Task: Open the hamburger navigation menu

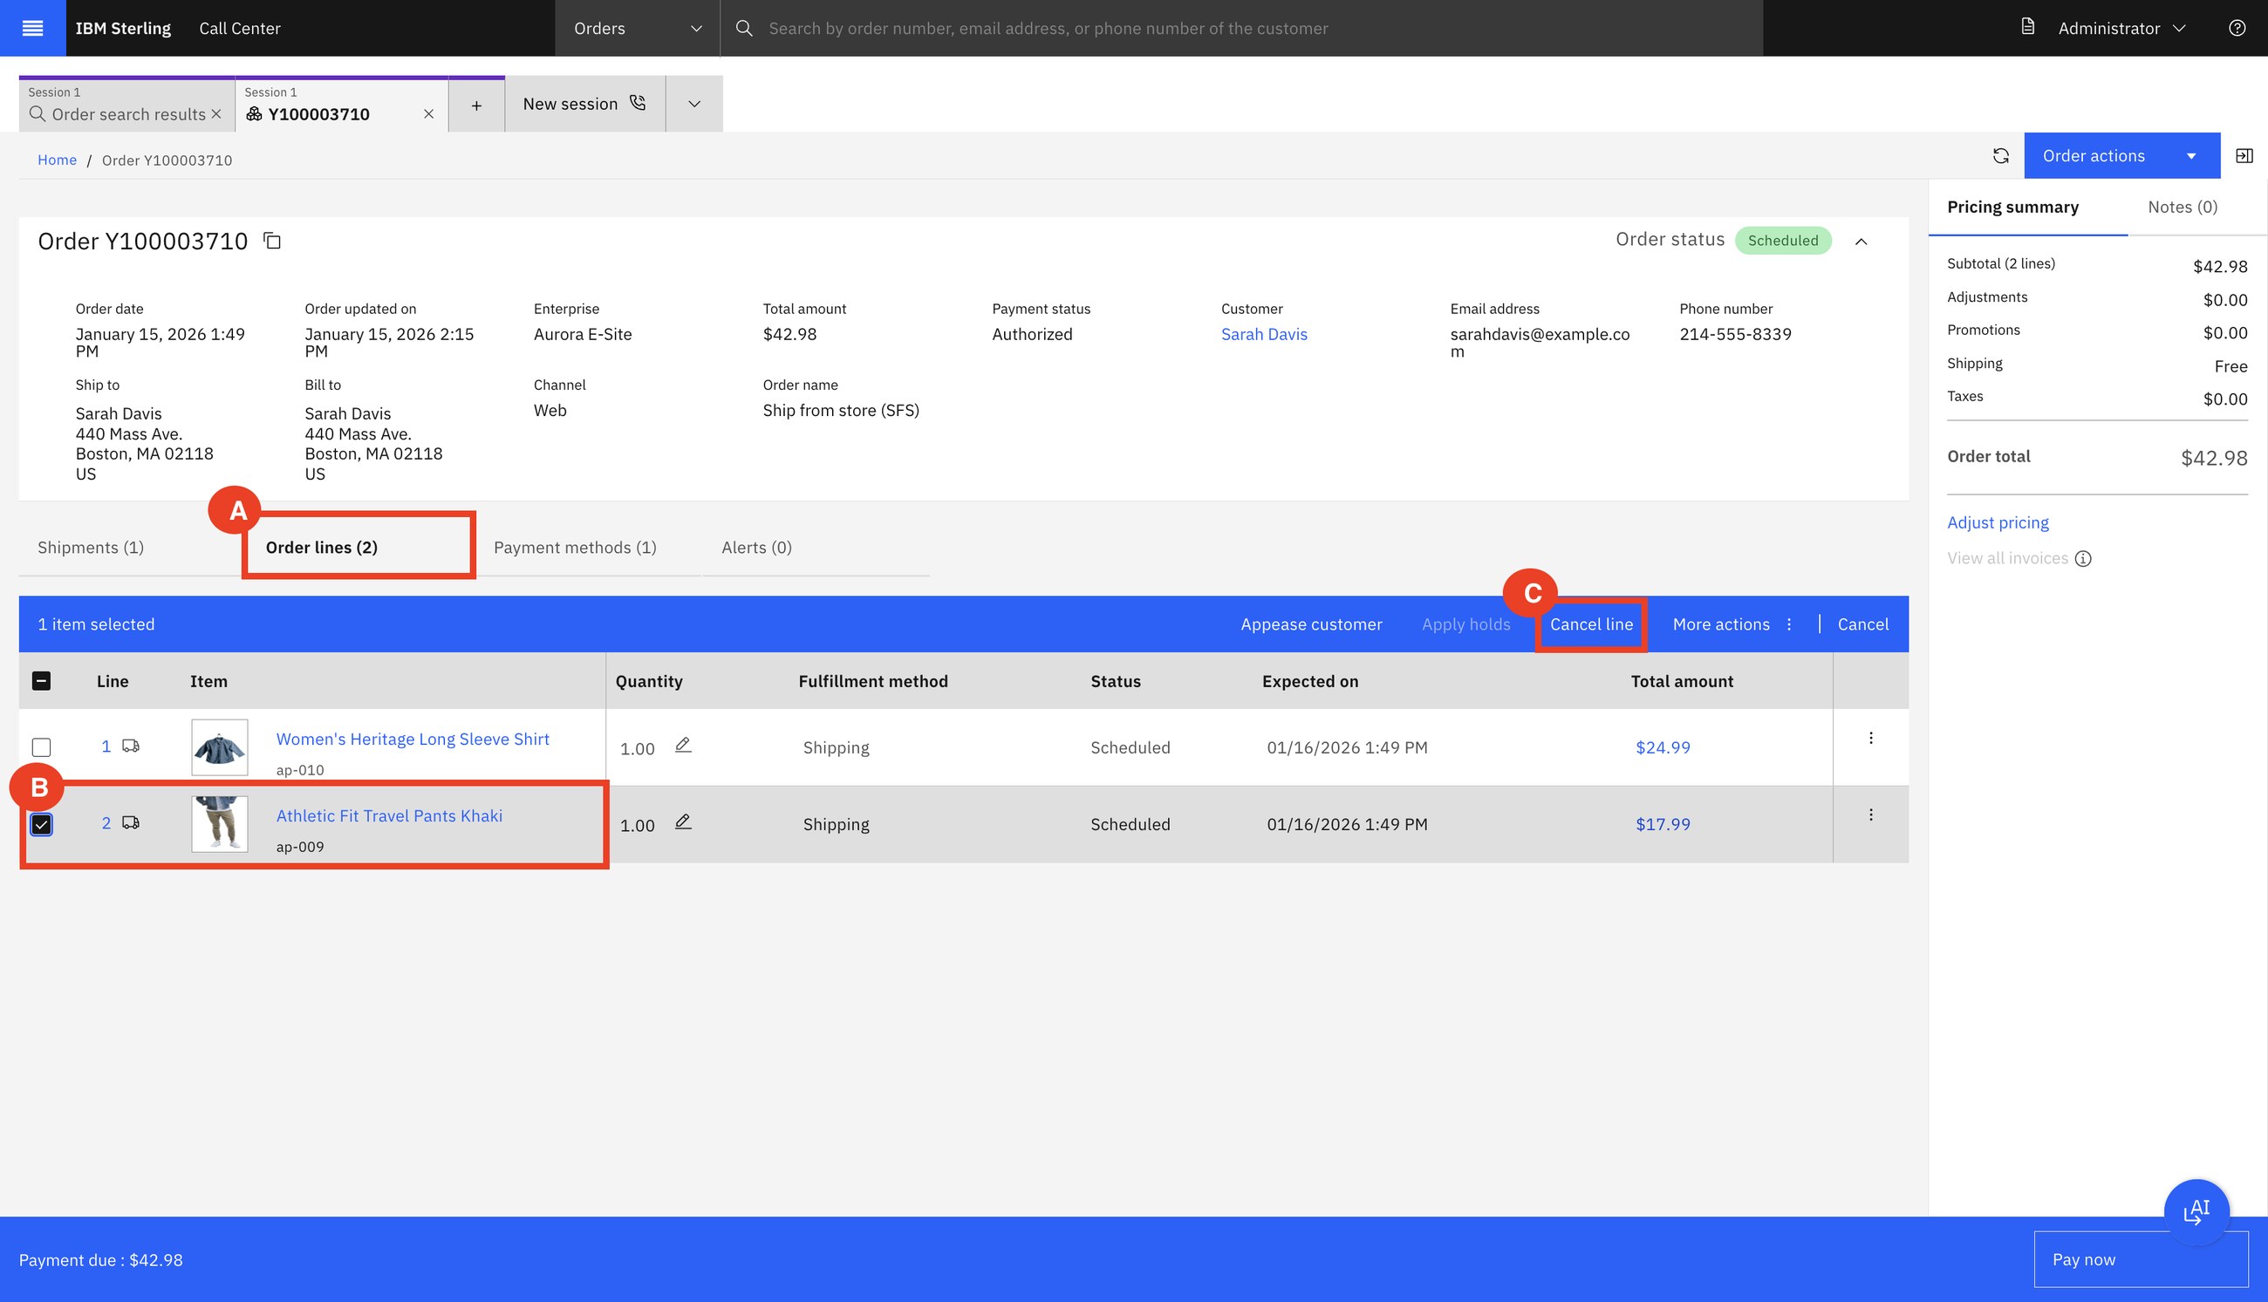Action: click(x=32, y=28)
